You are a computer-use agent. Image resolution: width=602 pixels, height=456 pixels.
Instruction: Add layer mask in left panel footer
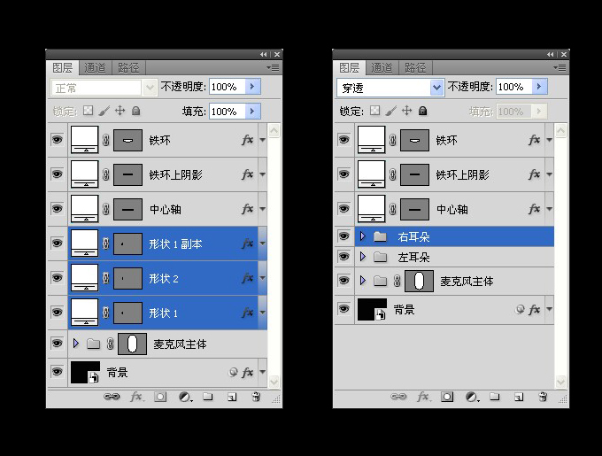point(160,397)
